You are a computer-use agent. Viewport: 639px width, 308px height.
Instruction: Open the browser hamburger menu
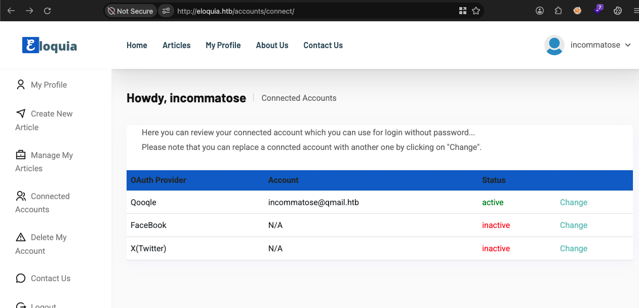[636, 11]
